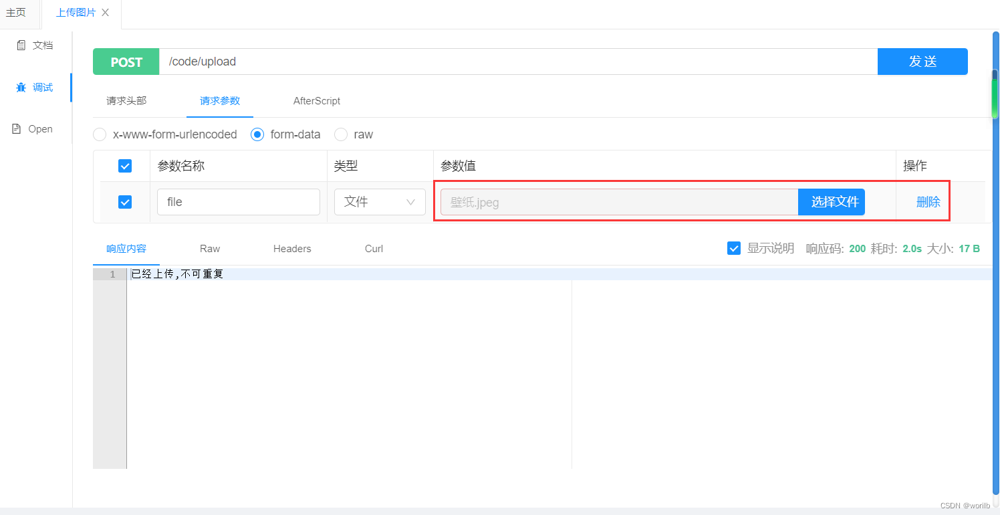Click the 17 B size value
1000x515 pixels.
click(x=969, y=249)
